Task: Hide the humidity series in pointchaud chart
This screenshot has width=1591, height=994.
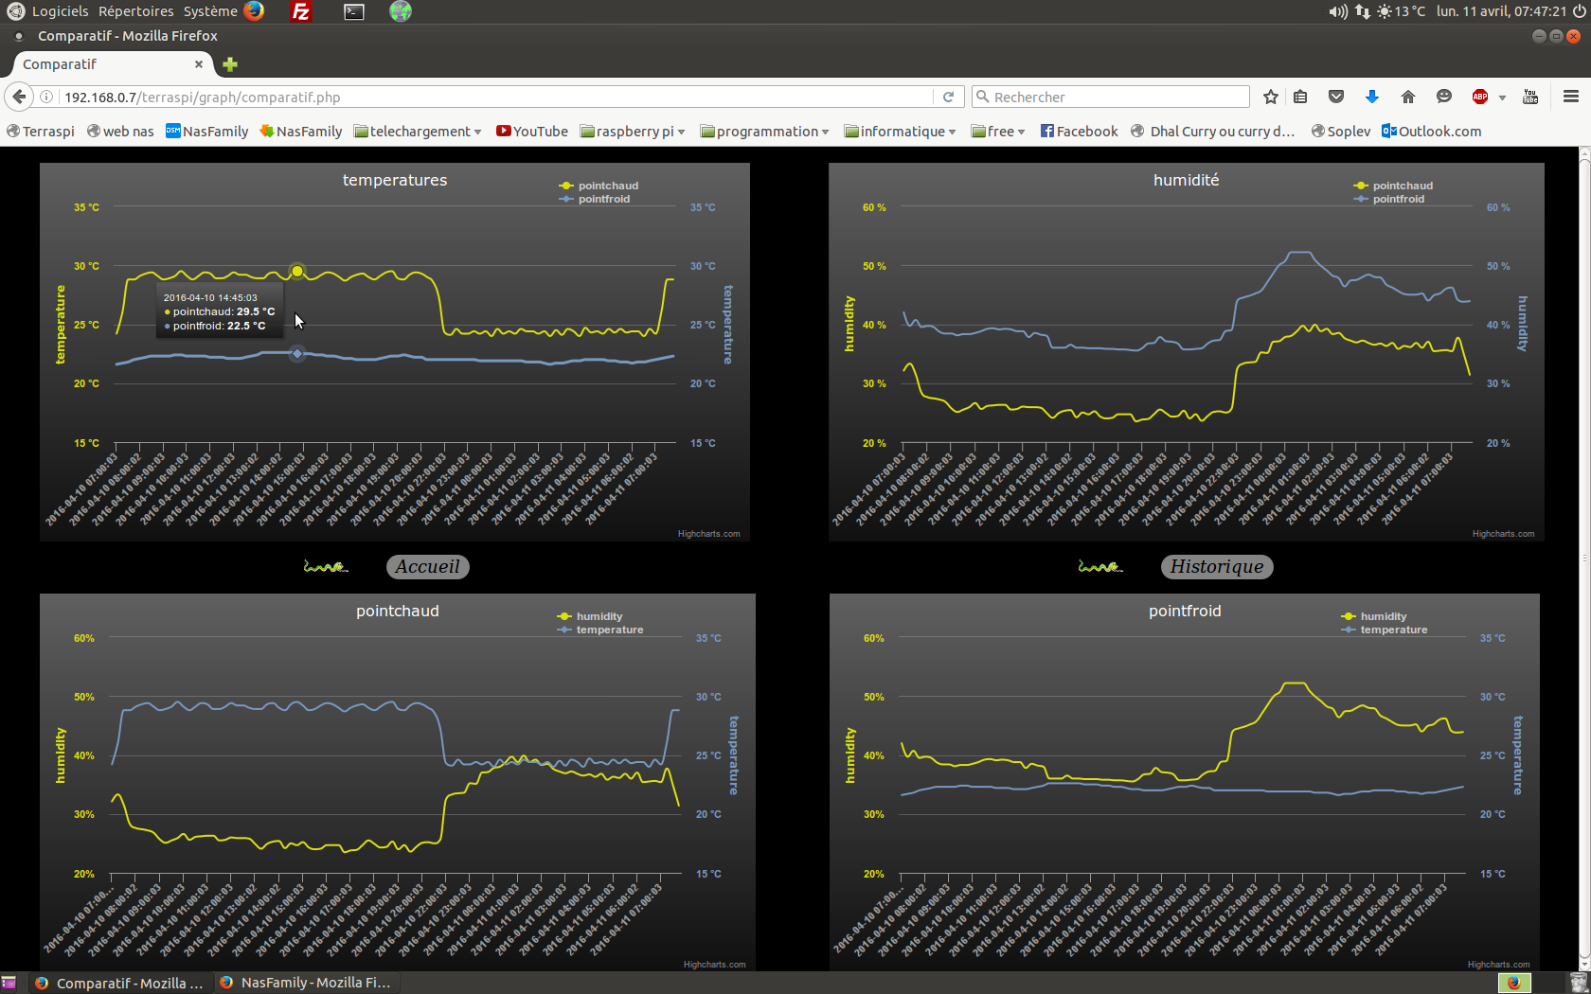Action: tap(599, 616)
